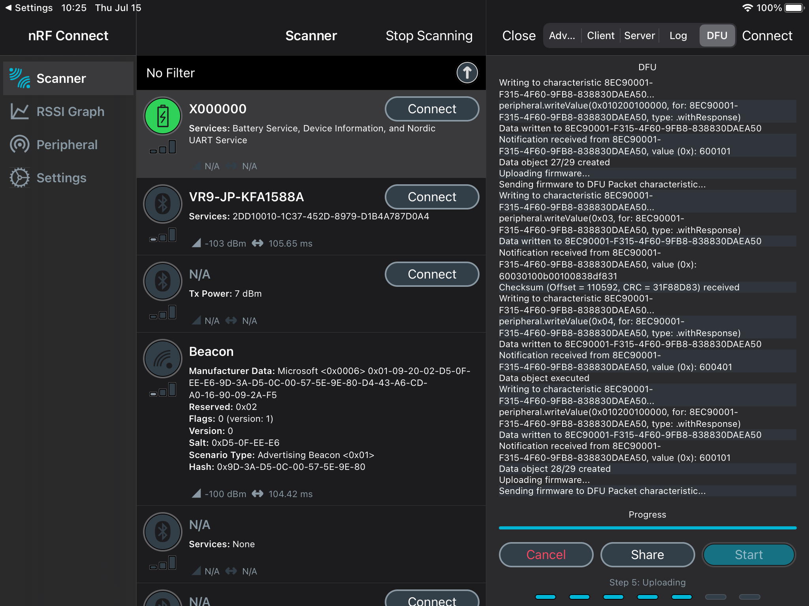The image size is (809, 606).
Task: Cancel the DFU upload
Action: click(546, 555)
